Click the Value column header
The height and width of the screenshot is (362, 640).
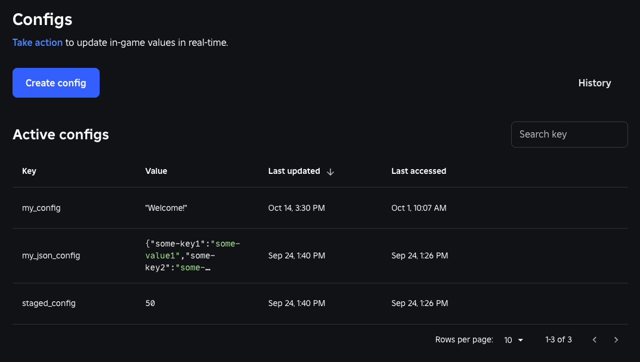coord(156,171)
